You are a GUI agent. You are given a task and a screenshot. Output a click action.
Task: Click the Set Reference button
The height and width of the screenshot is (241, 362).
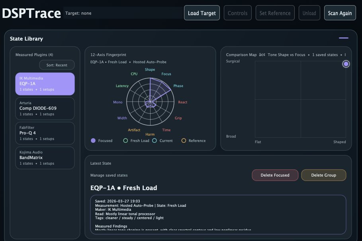tap(275, 13)
